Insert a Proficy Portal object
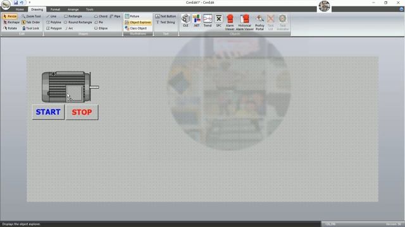This screenshot has width=405, height=227. coord(259,23)
